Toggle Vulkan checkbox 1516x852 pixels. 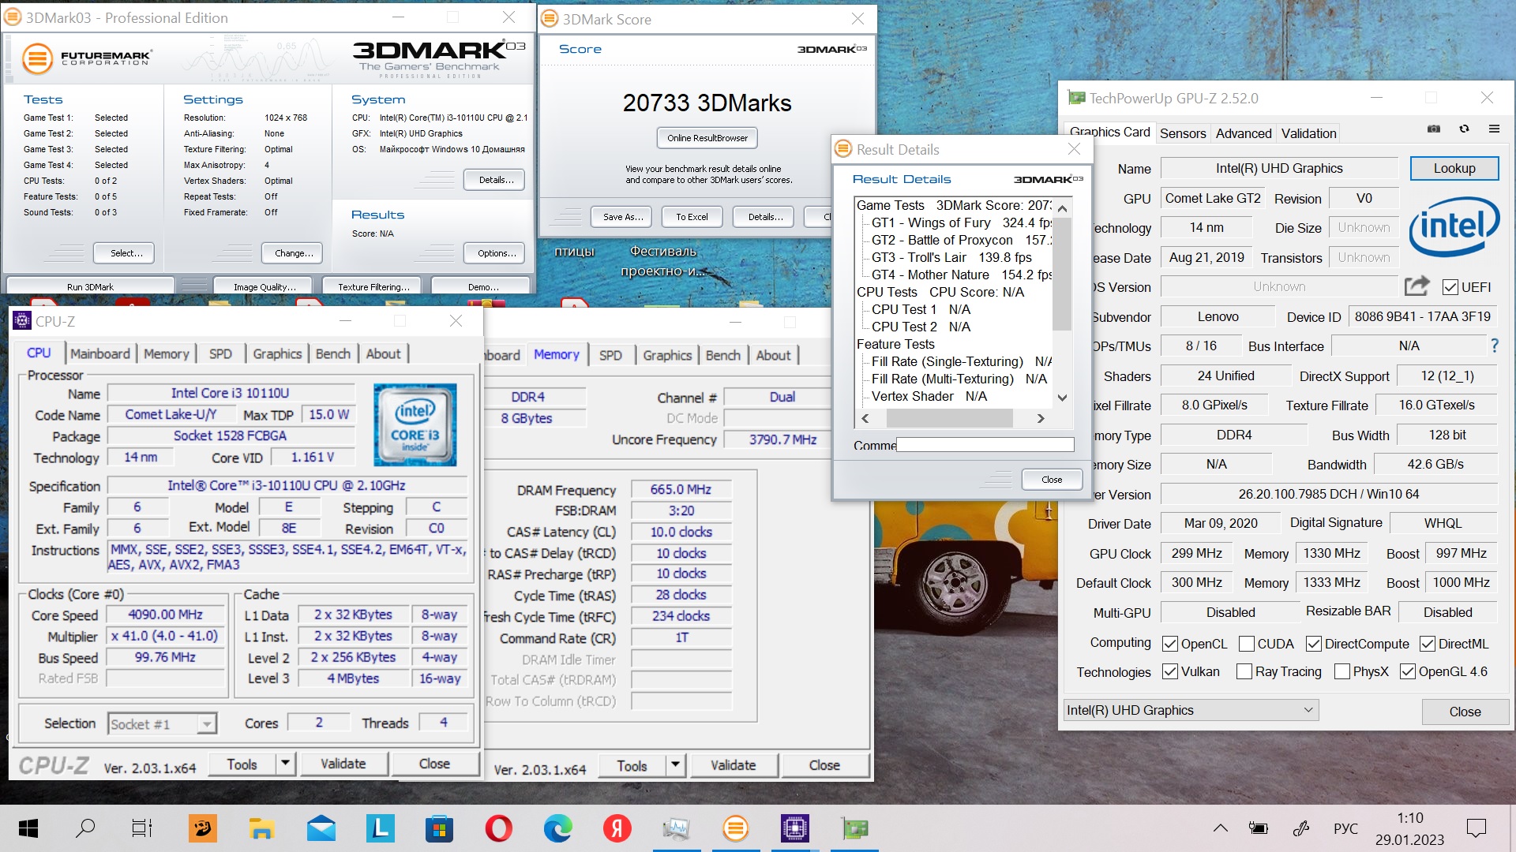tap(1170, 671)
